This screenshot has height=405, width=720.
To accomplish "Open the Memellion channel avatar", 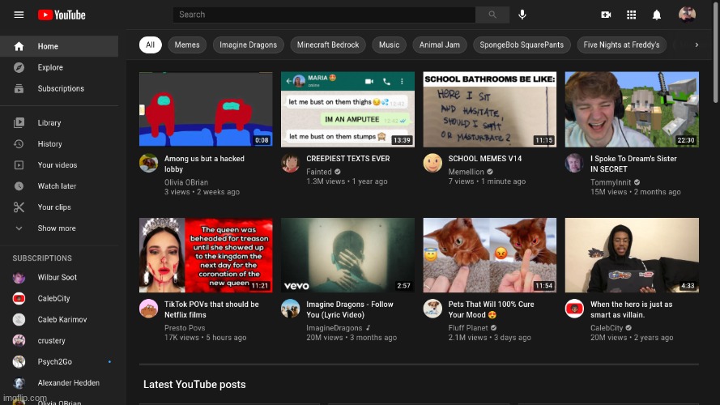I will point(432,163).
